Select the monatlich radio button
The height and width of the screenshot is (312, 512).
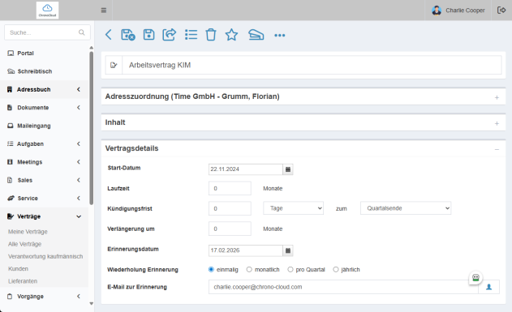pos(249,270)
